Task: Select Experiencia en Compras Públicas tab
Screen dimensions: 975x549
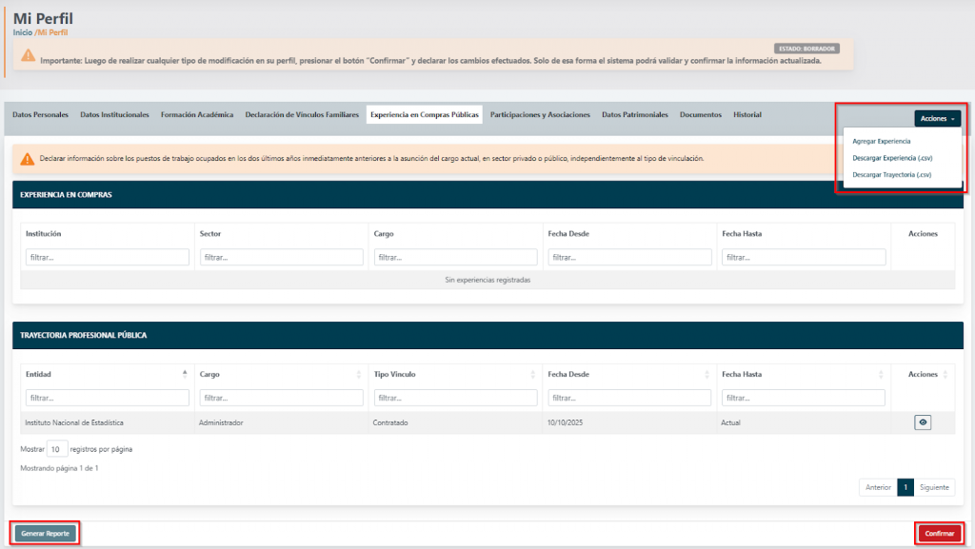Action: point(424,114)
